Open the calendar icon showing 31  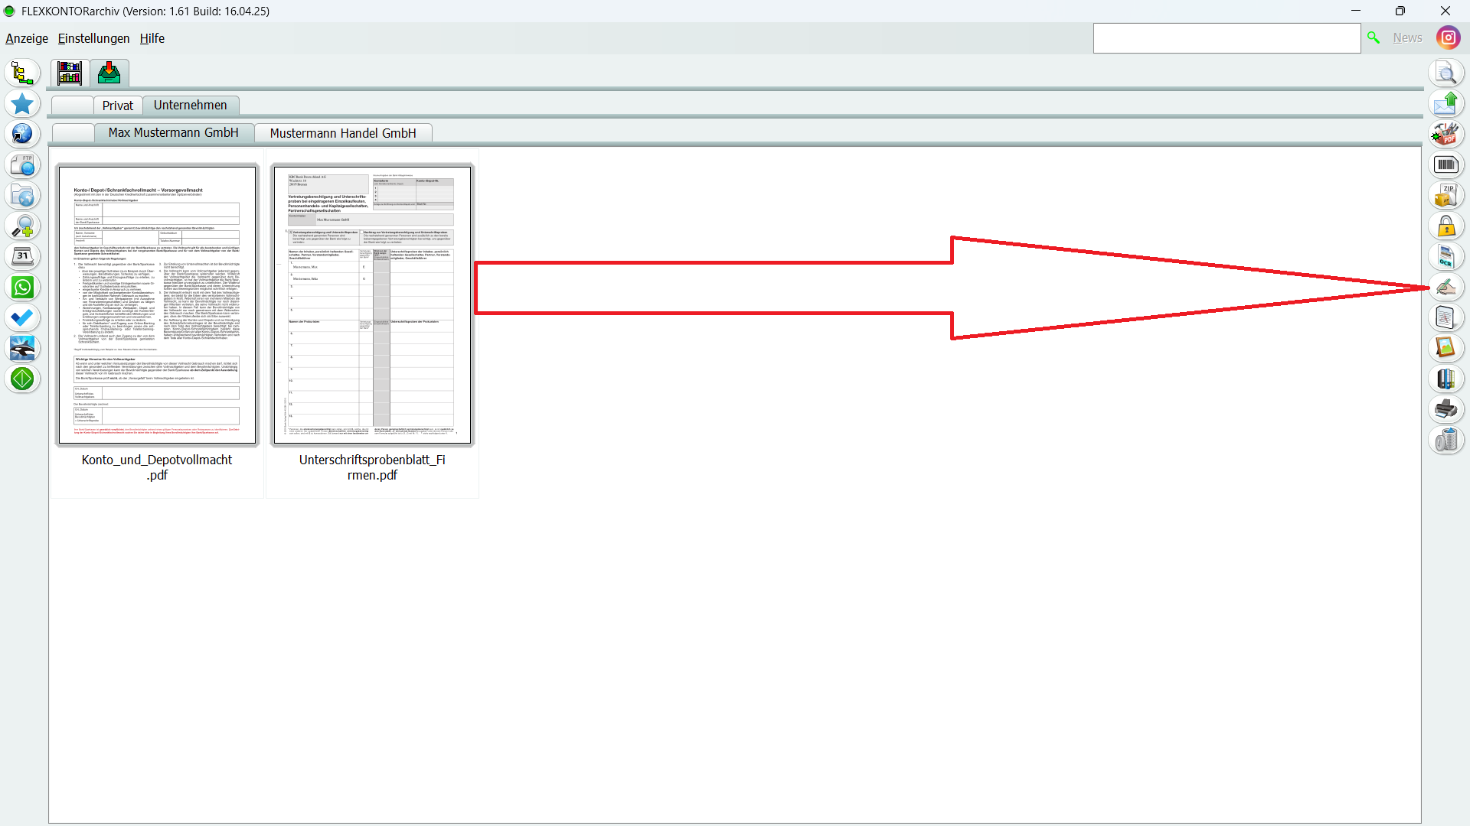pyautogui.click(x=22, y=257)
